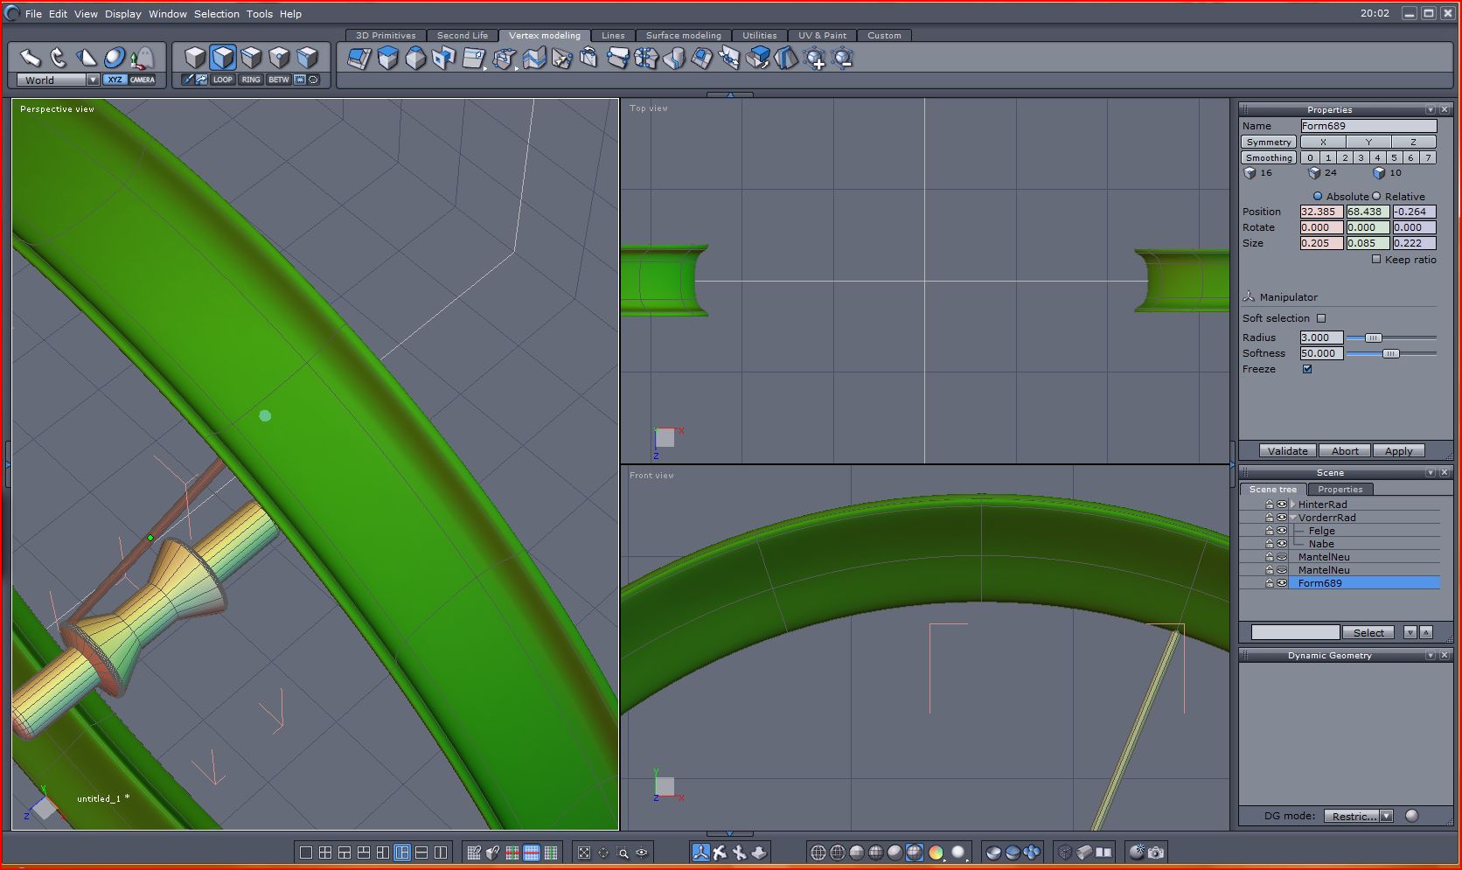Image resolution: width=1462 pixels, height=870 pixels.
Task: Open the World coordinate dropdown
Action: point(93,80)
